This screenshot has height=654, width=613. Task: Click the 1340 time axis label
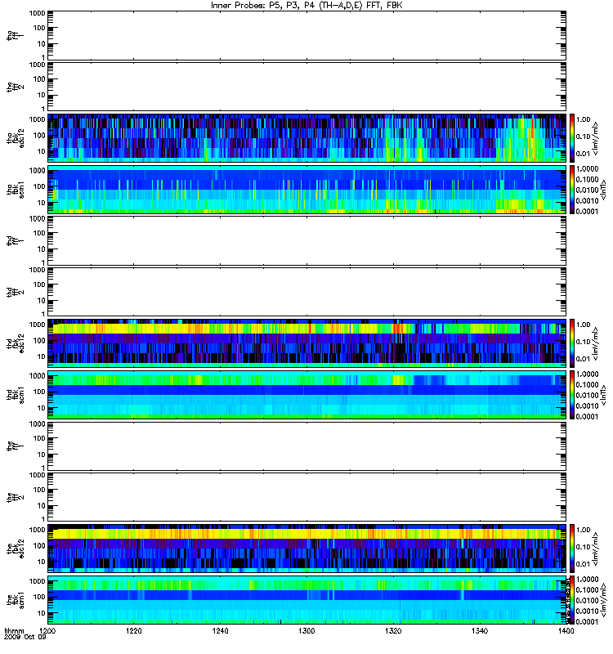pyautogui.click(x=480, y=630)
